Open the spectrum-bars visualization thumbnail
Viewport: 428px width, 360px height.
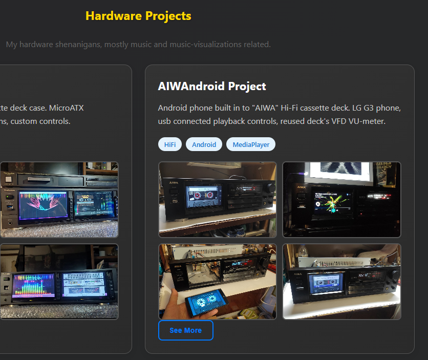tap(59, 281)
